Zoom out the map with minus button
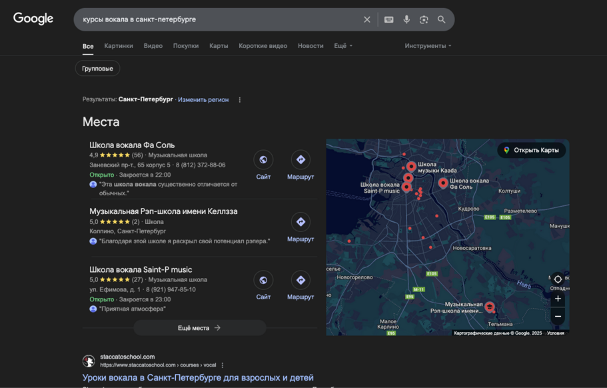Viewport: 607px width, 388px height. (x=558, y=317)
